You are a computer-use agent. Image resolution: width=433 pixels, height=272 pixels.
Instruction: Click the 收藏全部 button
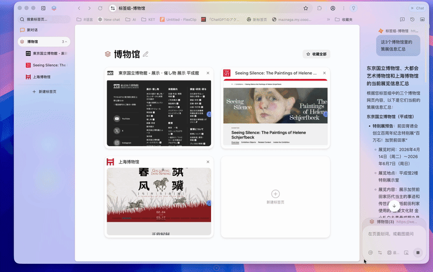click(x=317, y=54)
